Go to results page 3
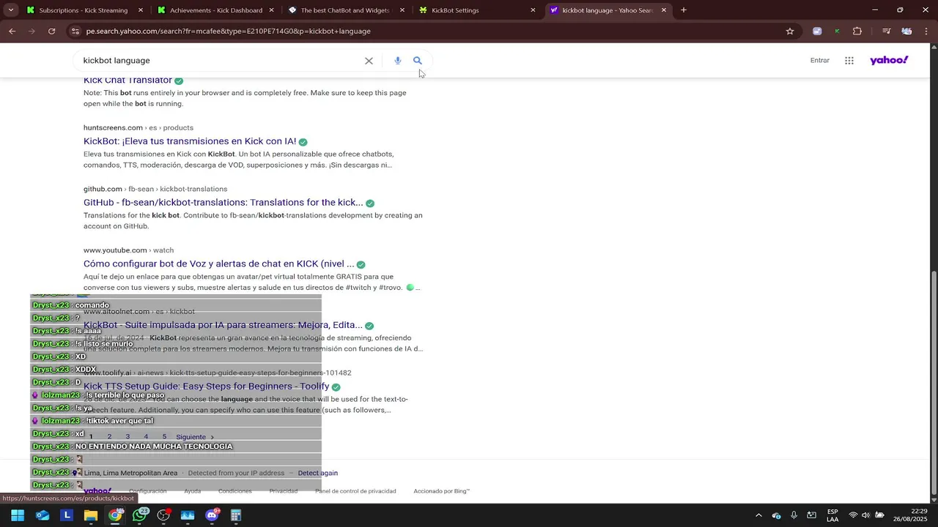The width and height of the screenshot is (938, 527). (x=128, y=437)
